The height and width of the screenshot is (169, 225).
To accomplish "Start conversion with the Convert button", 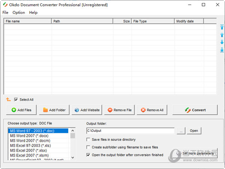I will (x=195, y=110).
